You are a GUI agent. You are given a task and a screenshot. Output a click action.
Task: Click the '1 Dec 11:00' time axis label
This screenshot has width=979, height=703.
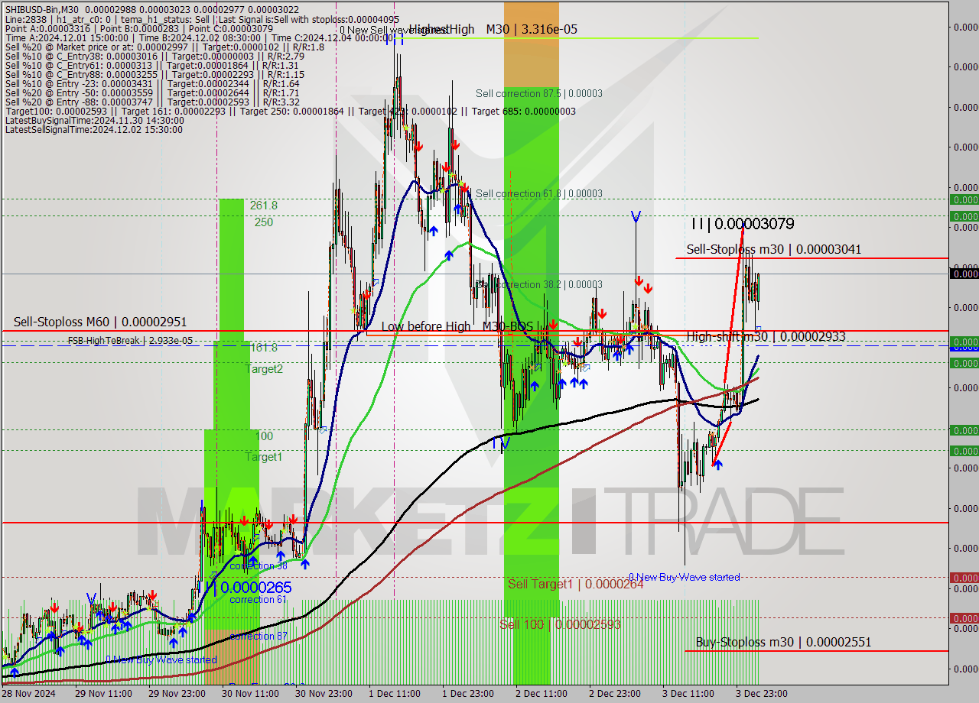click(x=394, y=694)
